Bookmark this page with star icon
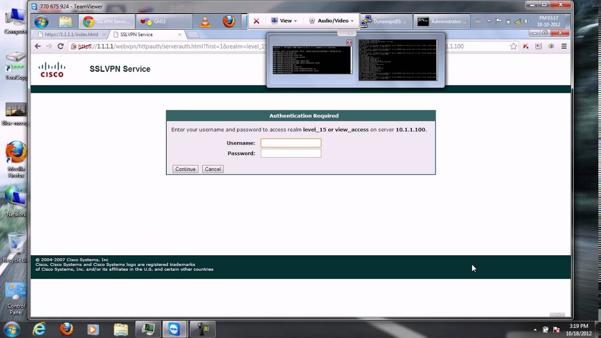 pyautogui.click(x=514, y=46)
